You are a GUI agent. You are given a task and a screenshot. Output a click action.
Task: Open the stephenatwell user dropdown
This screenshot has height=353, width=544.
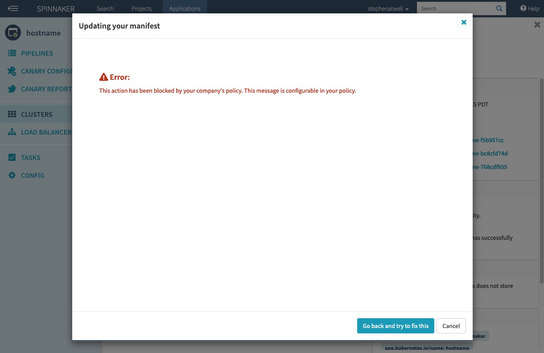[387, 8]
